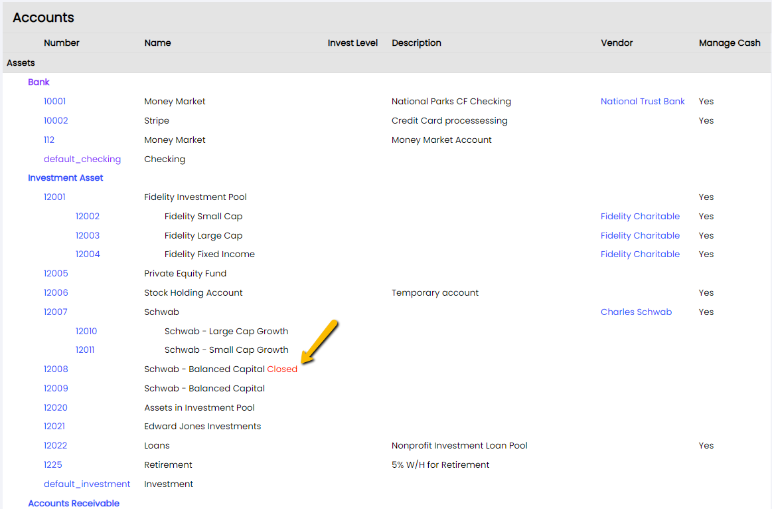
Task: Open Fidelity Charitable vendor for Fidelity Large Cap
Action: click(640, 235)
